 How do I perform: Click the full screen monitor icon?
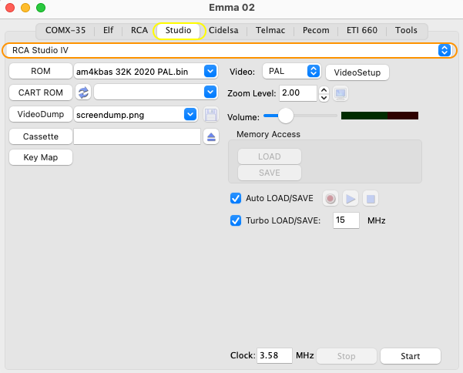coord(341,93)
